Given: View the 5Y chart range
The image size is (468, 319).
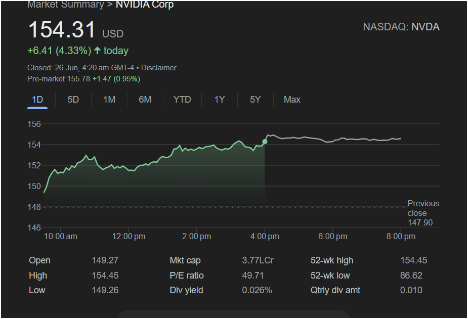Looking at the screenshot, I should coord(255,100).
